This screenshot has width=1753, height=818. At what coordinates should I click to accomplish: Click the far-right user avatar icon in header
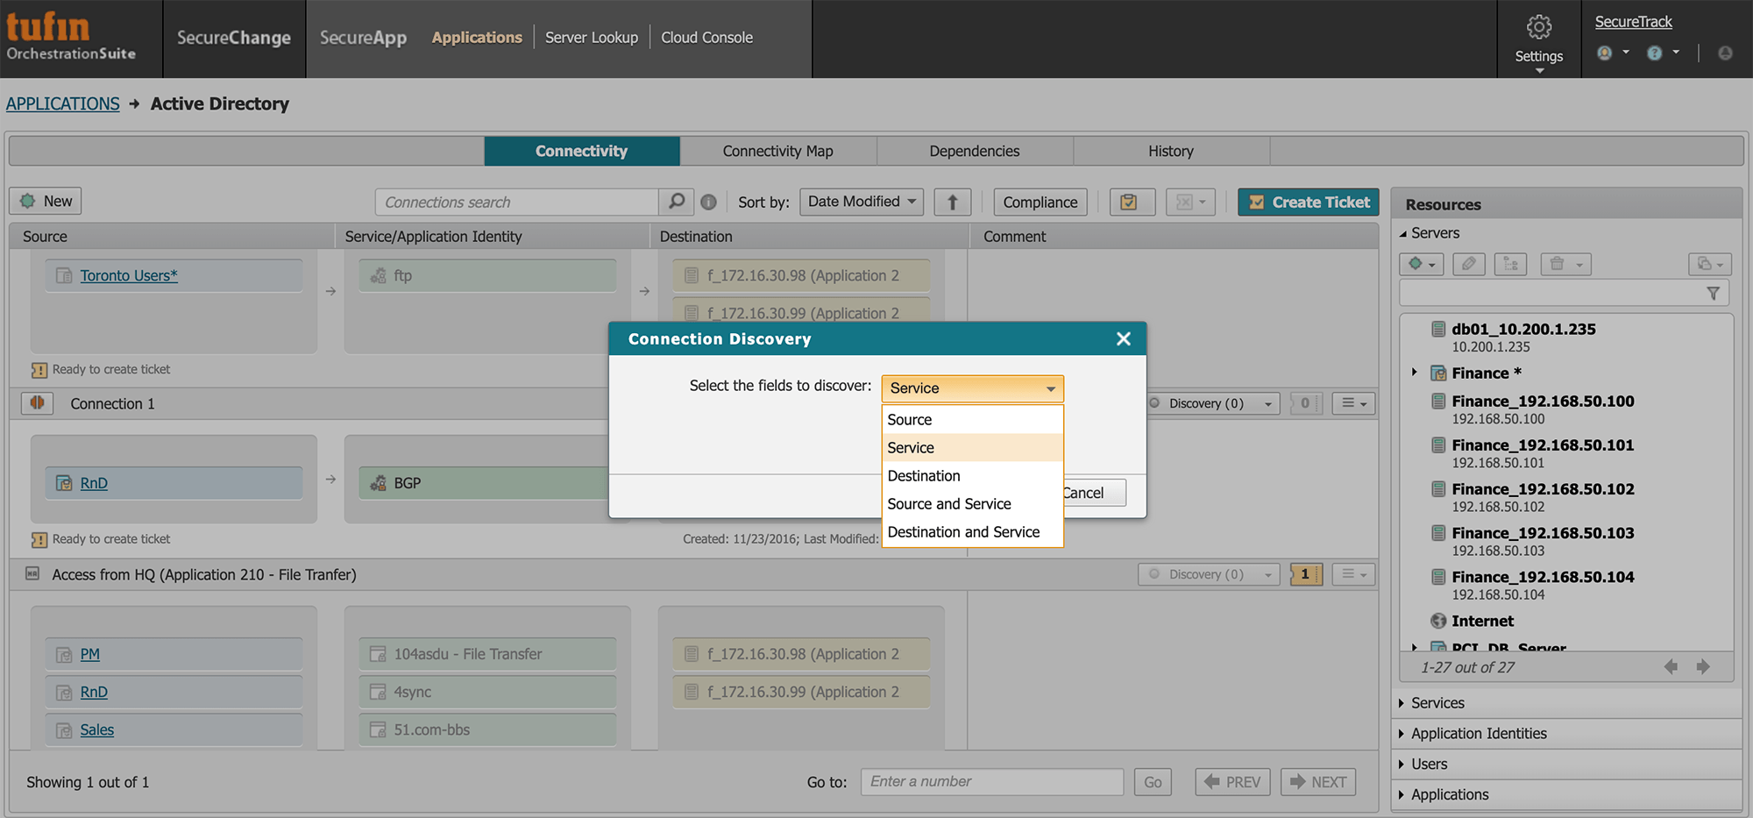tap(1725, 53)
